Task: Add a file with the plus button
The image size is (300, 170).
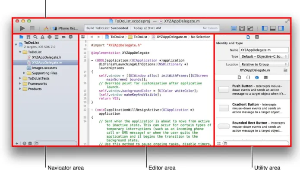Action: pyautogui.click(x=17, y=143)
